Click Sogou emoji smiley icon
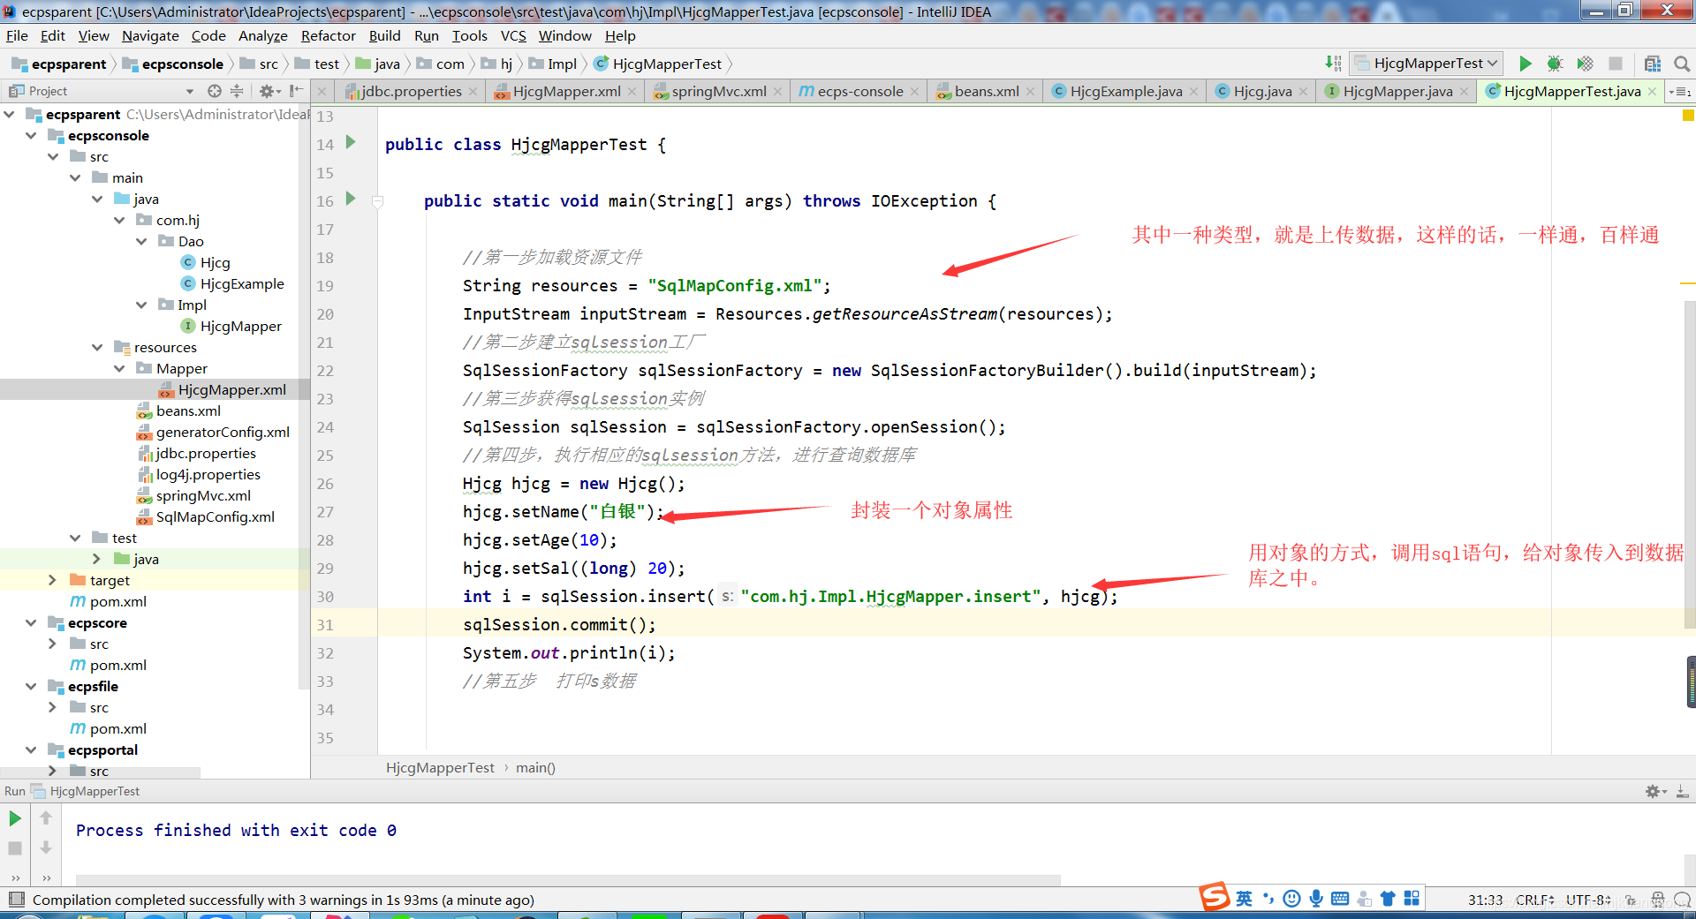Screen dimensions: 1696x919 point(1292,899)
